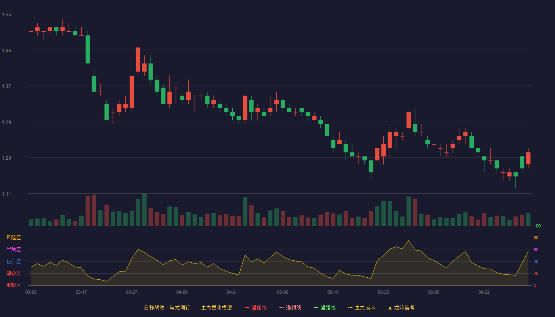Click the 04-21 date label
Image resolution: width=555 pixels, height=317 pixels.
pyautogui.click(x=232, y=292)
